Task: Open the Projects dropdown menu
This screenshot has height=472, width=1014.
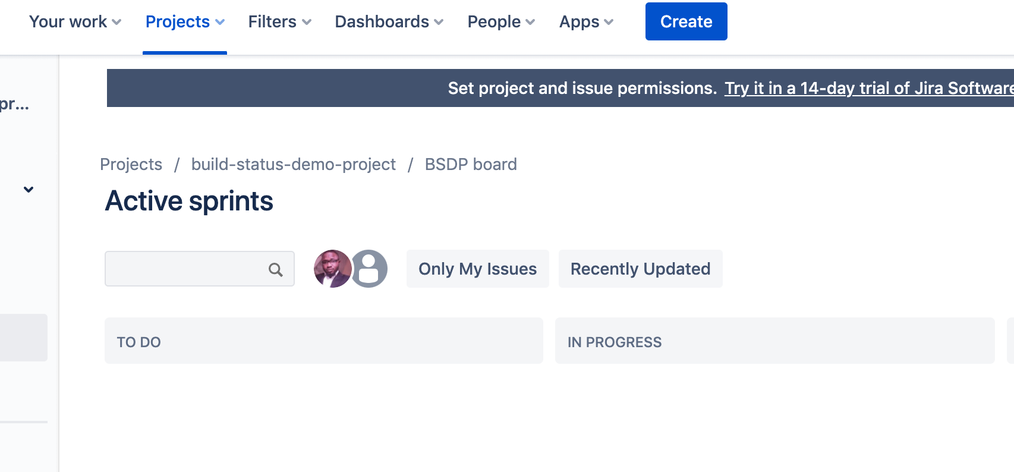Action: [185, 22]
